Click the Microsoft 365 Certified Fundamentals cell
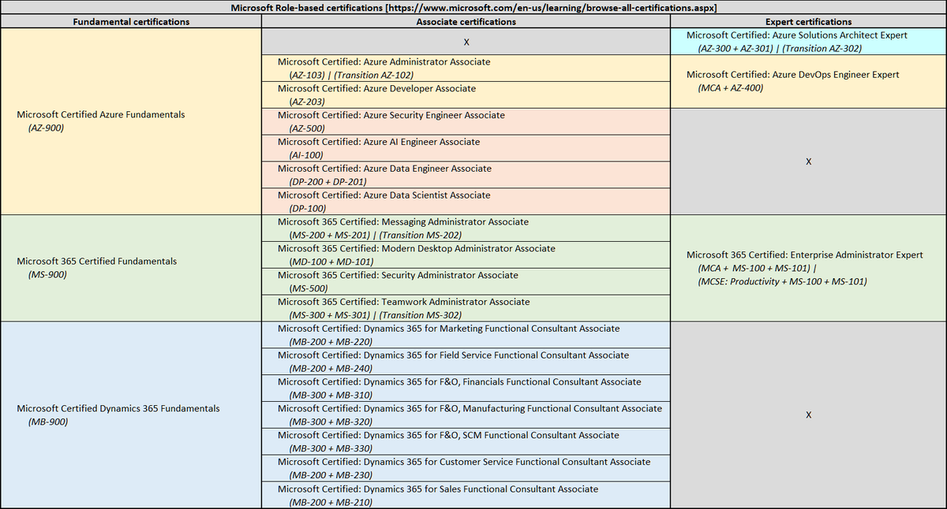Viewport: 947px width, 509px height. point(131,267)
